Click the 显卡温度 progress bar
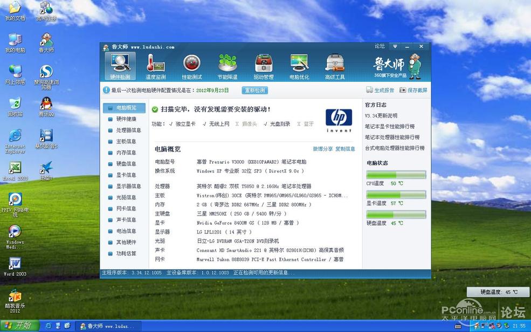The image size is (531, 332). tap(396, 195)
